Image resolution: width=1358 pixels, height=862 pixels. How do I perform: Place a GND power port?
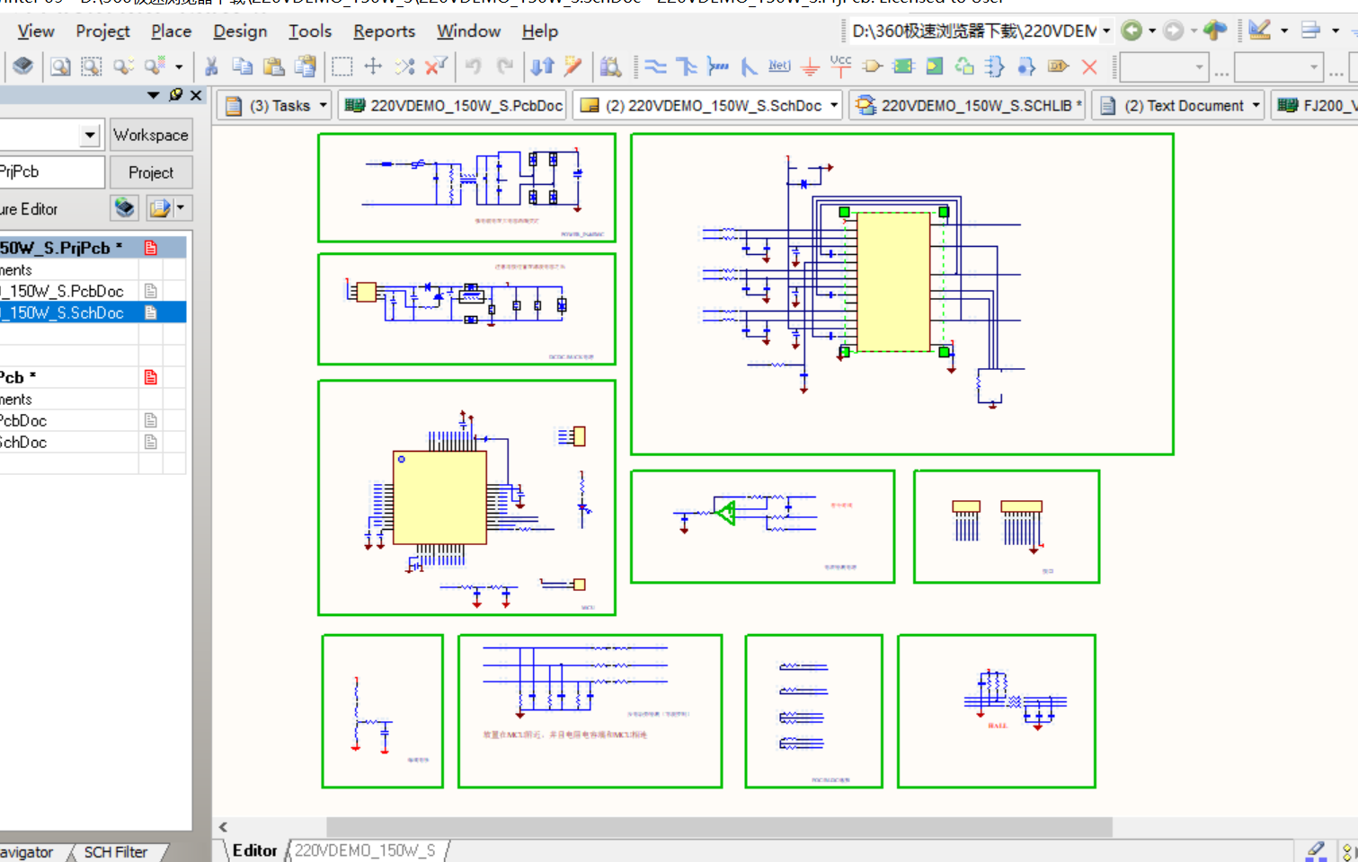click(x=810, y=66)
